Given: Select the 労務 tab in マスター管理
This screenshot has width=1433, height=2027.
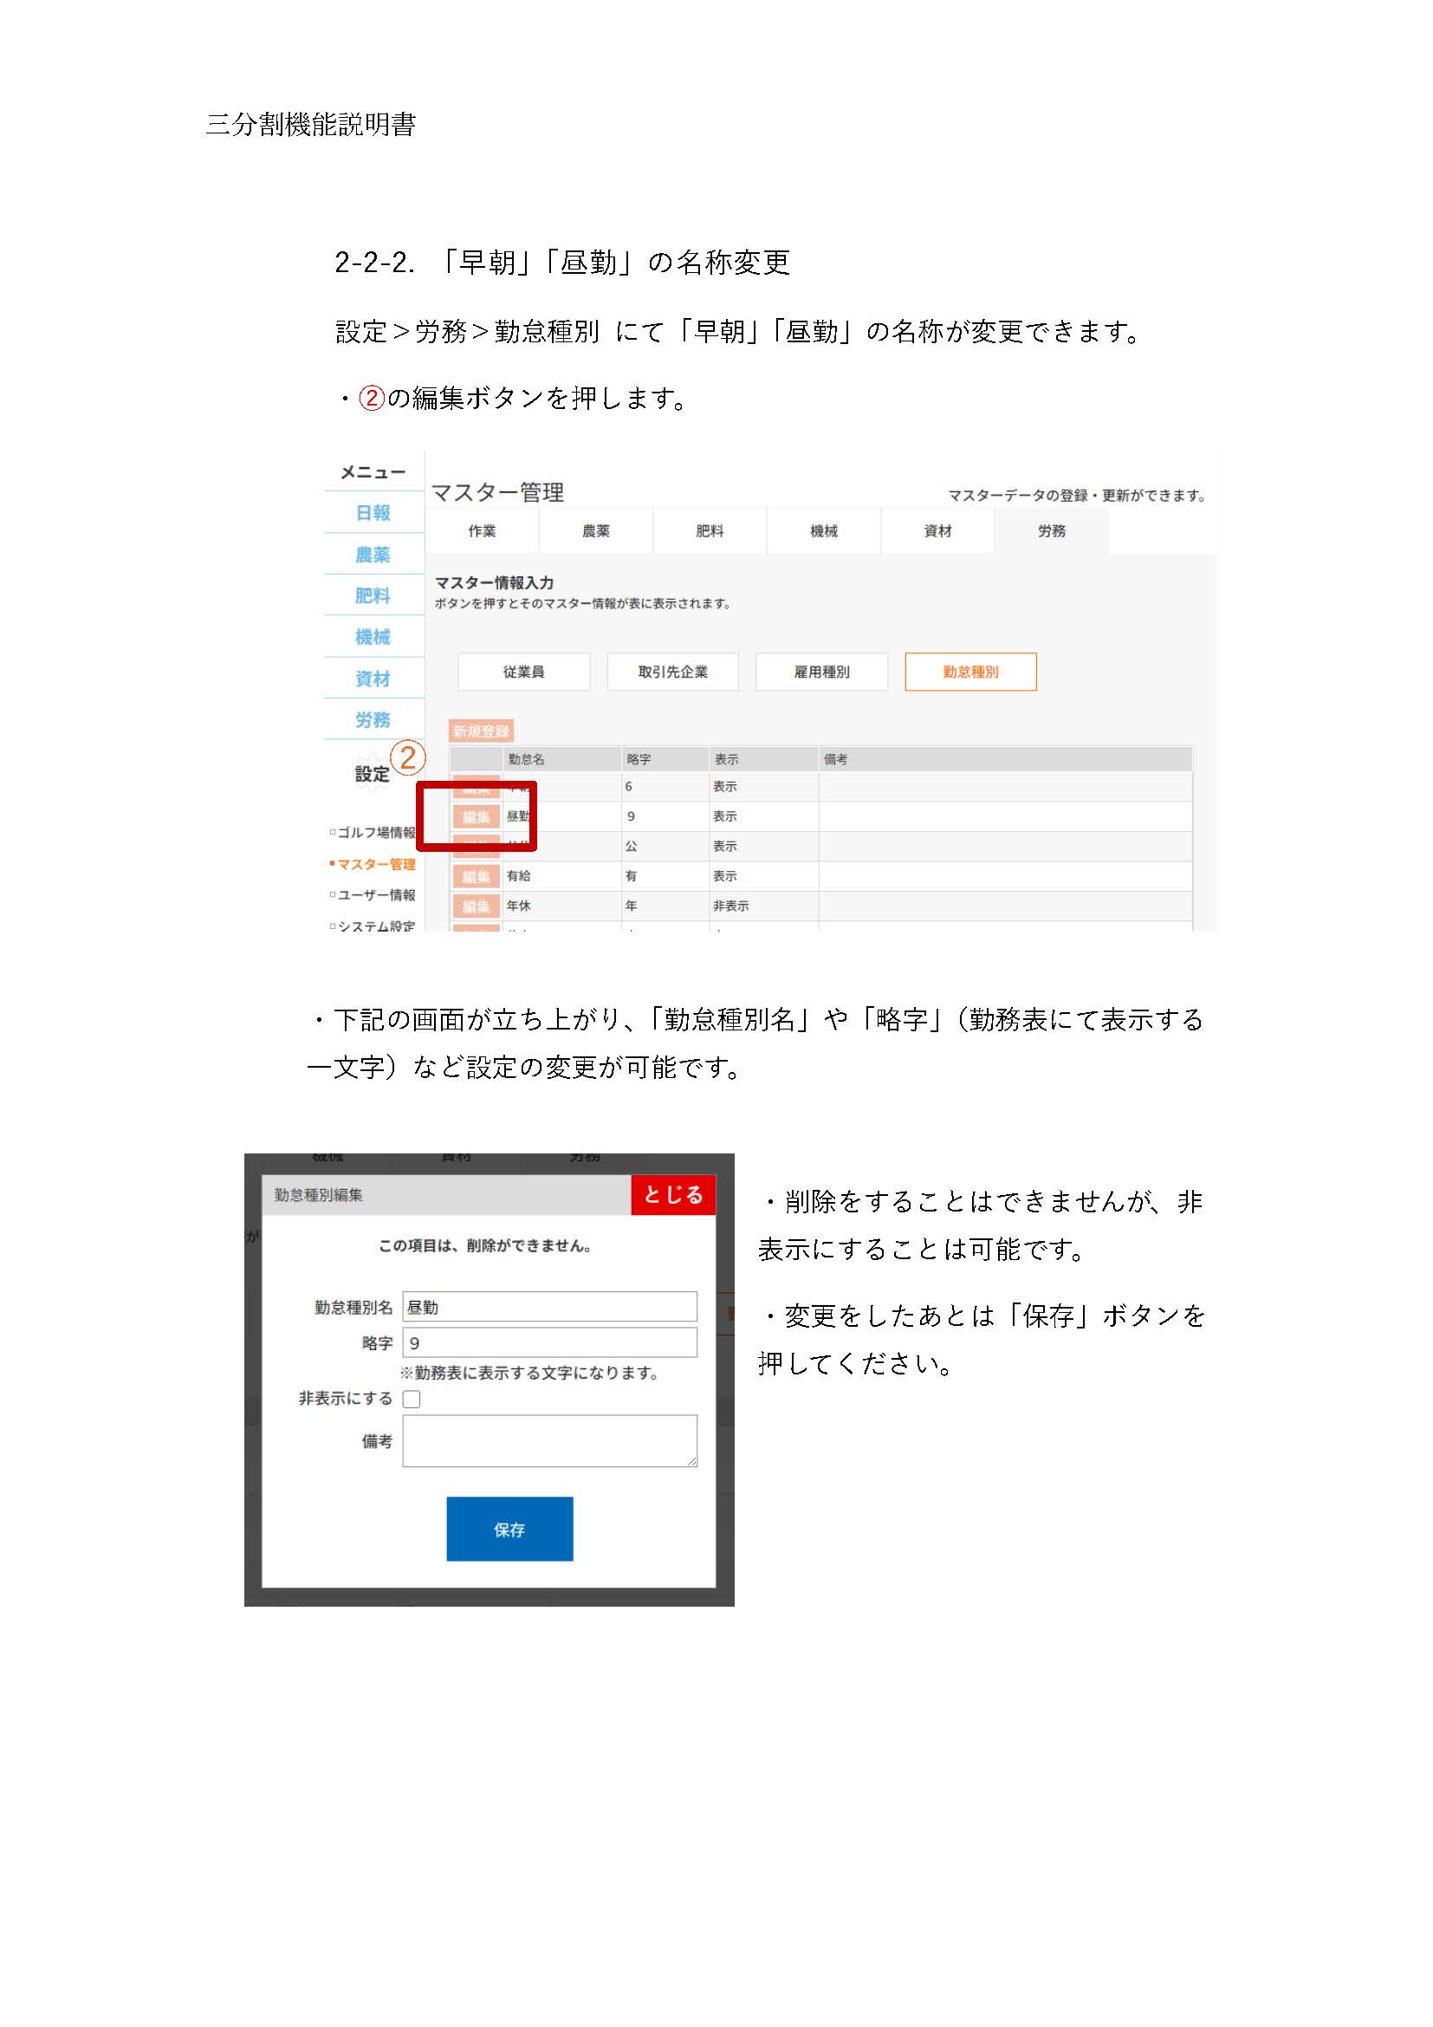Looking at the screenshot, I should click(1052, 530).
